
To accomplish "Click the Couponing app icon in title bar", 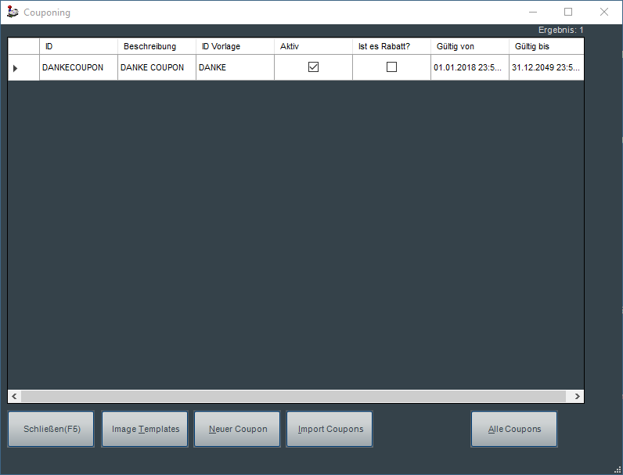I will pos(13,13).
